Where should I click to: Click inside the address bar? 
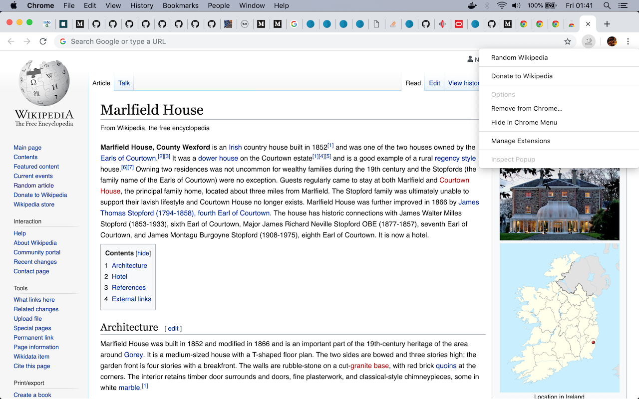point(200,41)
